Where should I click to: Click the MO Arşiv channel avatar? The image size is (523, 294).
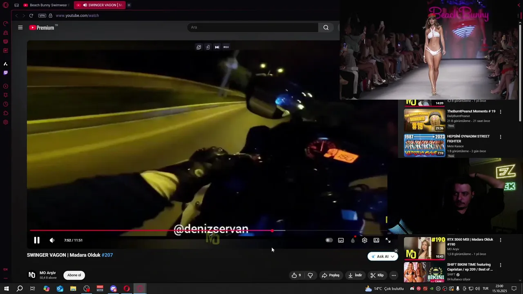pos(32,275)
